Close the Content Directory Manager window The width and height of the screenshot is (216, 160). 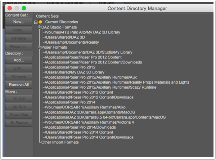[x=10, y=8]
